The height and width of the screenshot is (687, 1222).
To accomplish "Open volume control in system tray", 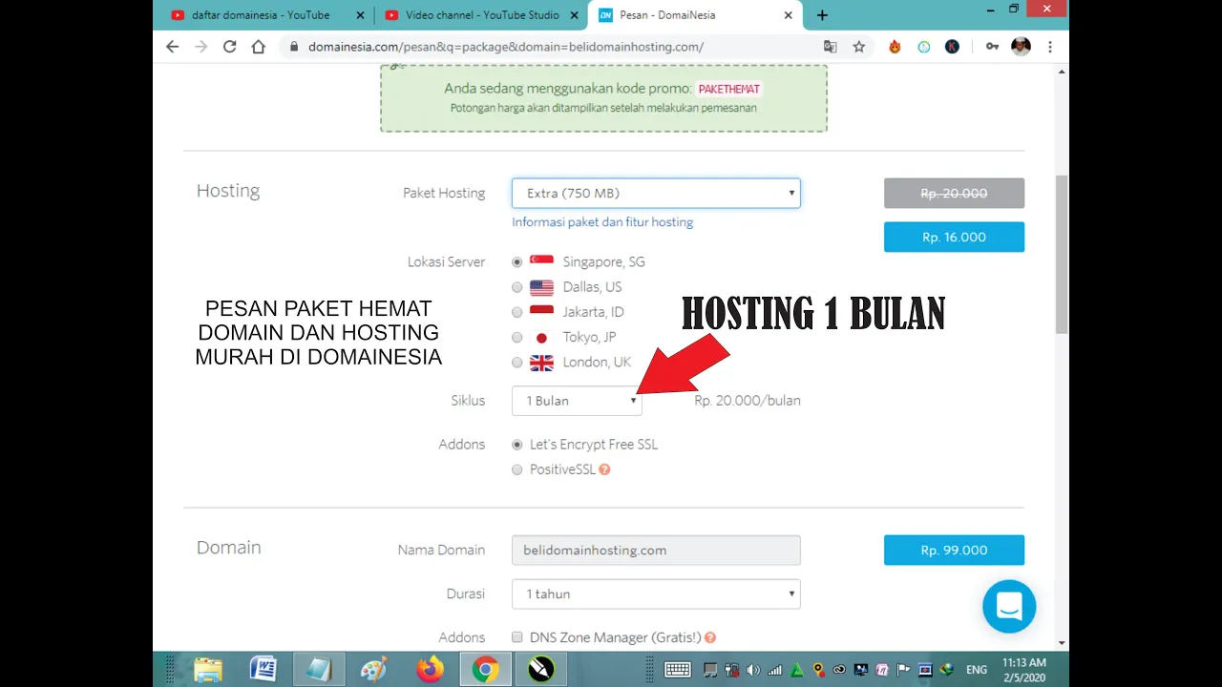I will (x=753, y=669).
